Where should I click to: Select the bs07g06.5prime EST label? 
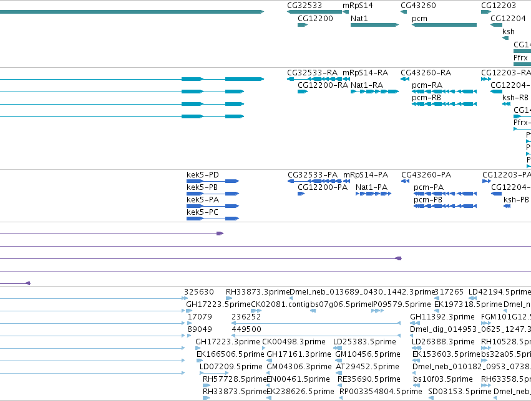tap(341, 304)
